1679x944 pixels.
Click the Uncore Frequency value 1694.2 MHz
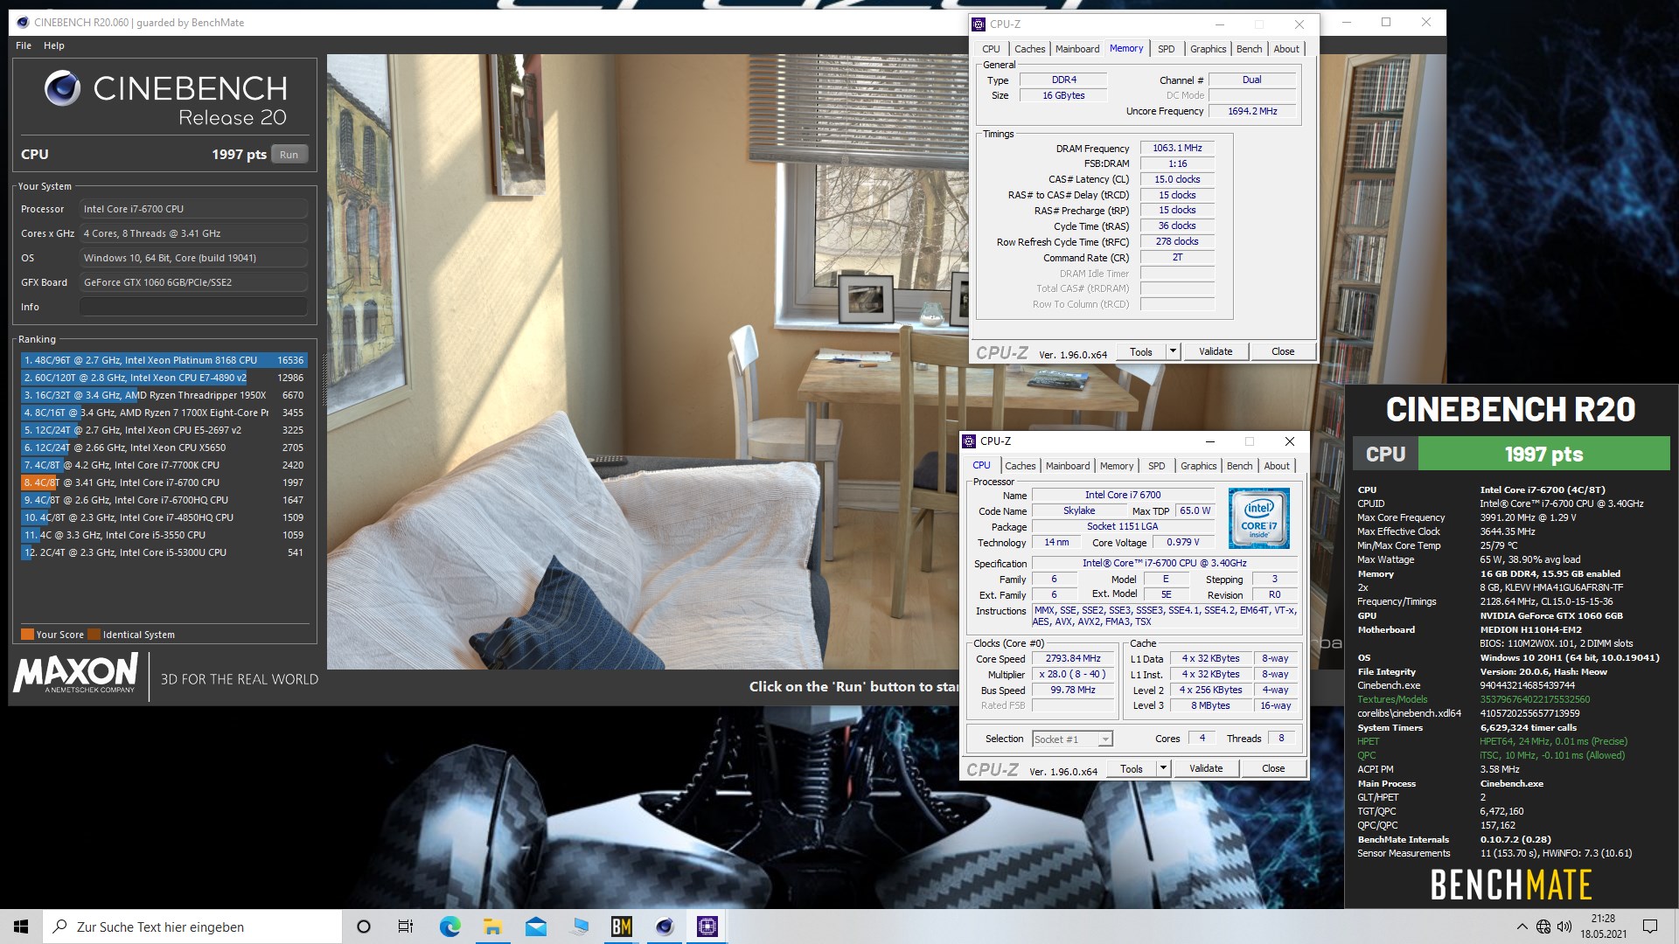(x=1252, y=111)
